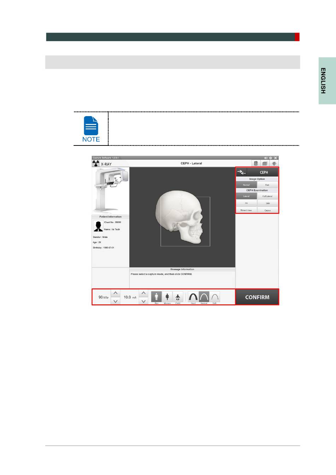Click the 'Age : 29' text
The image size is (336, 475).
[97, 242]
